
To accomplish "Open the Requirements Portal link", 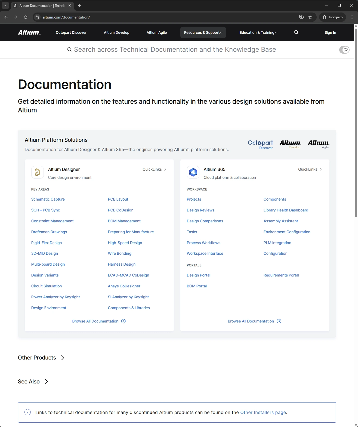I will (281, 275).
